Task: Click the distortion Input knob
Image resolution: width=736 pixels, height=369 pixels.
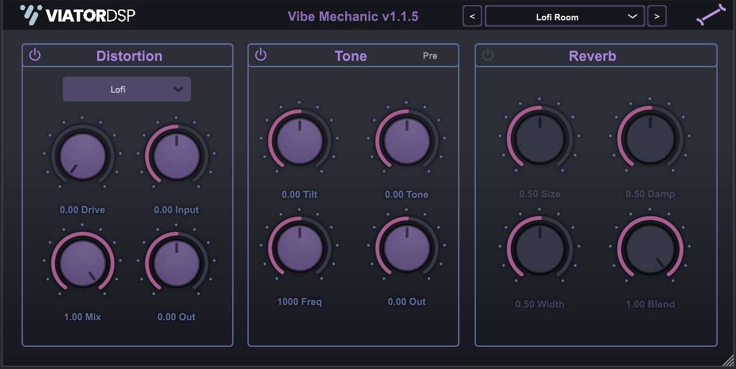Action: 176,153
